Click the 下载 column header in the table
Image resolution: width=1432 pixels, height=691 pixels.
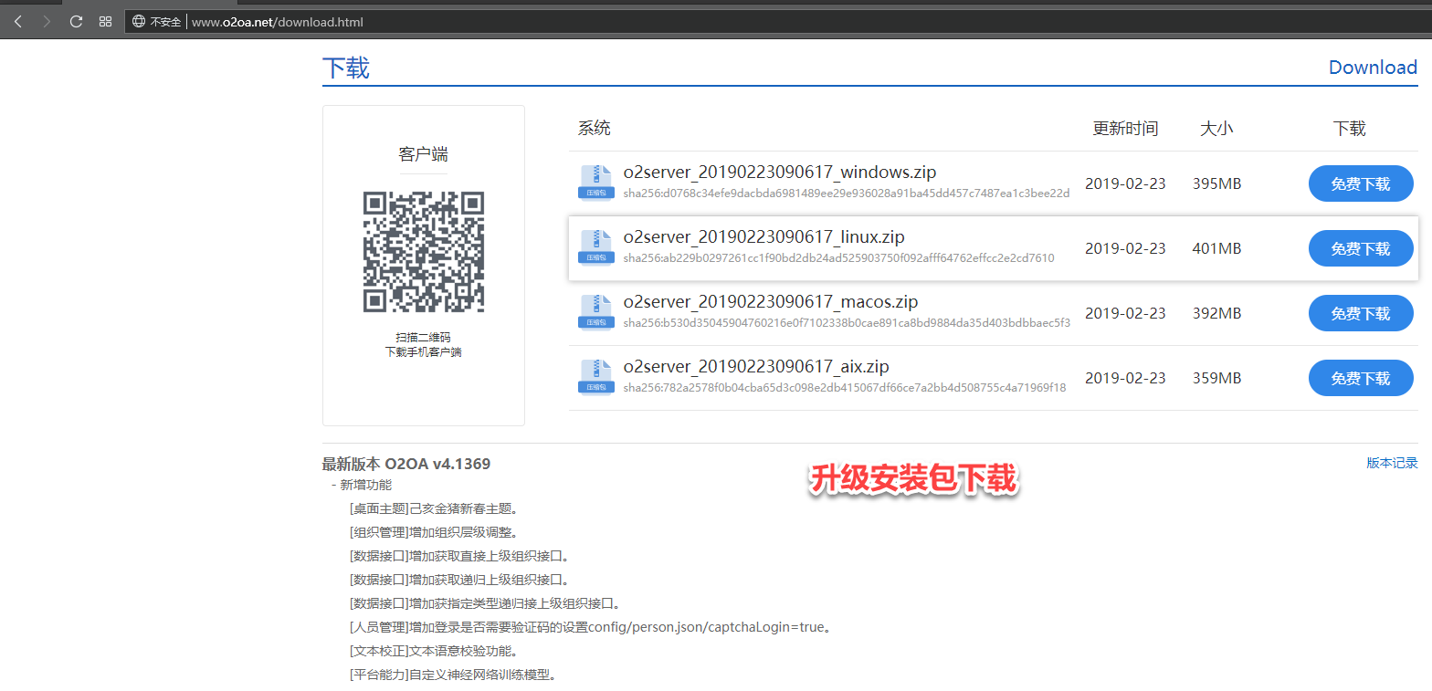(x=1350, y=129)
